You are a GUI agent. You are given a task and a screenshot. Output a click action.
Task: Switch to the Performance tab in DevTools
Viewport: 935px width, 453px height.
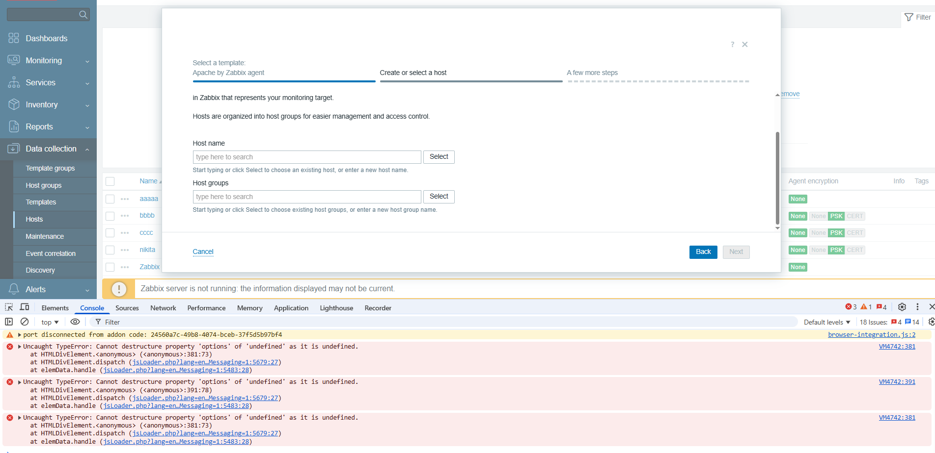pyautogui.click(x=206, y=308)
